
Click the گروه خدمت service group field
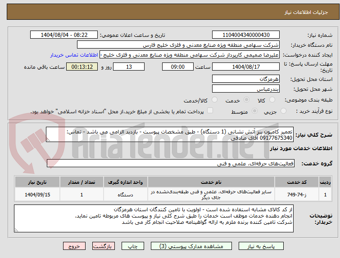(x=170, y=164)
